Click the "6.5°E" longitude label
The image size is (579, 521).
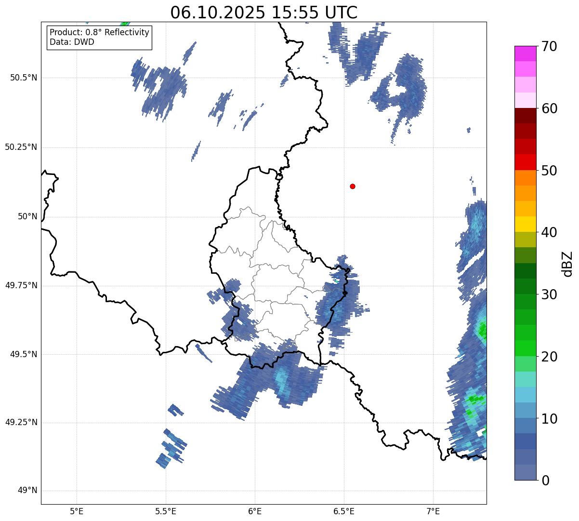tap(344, 511)
